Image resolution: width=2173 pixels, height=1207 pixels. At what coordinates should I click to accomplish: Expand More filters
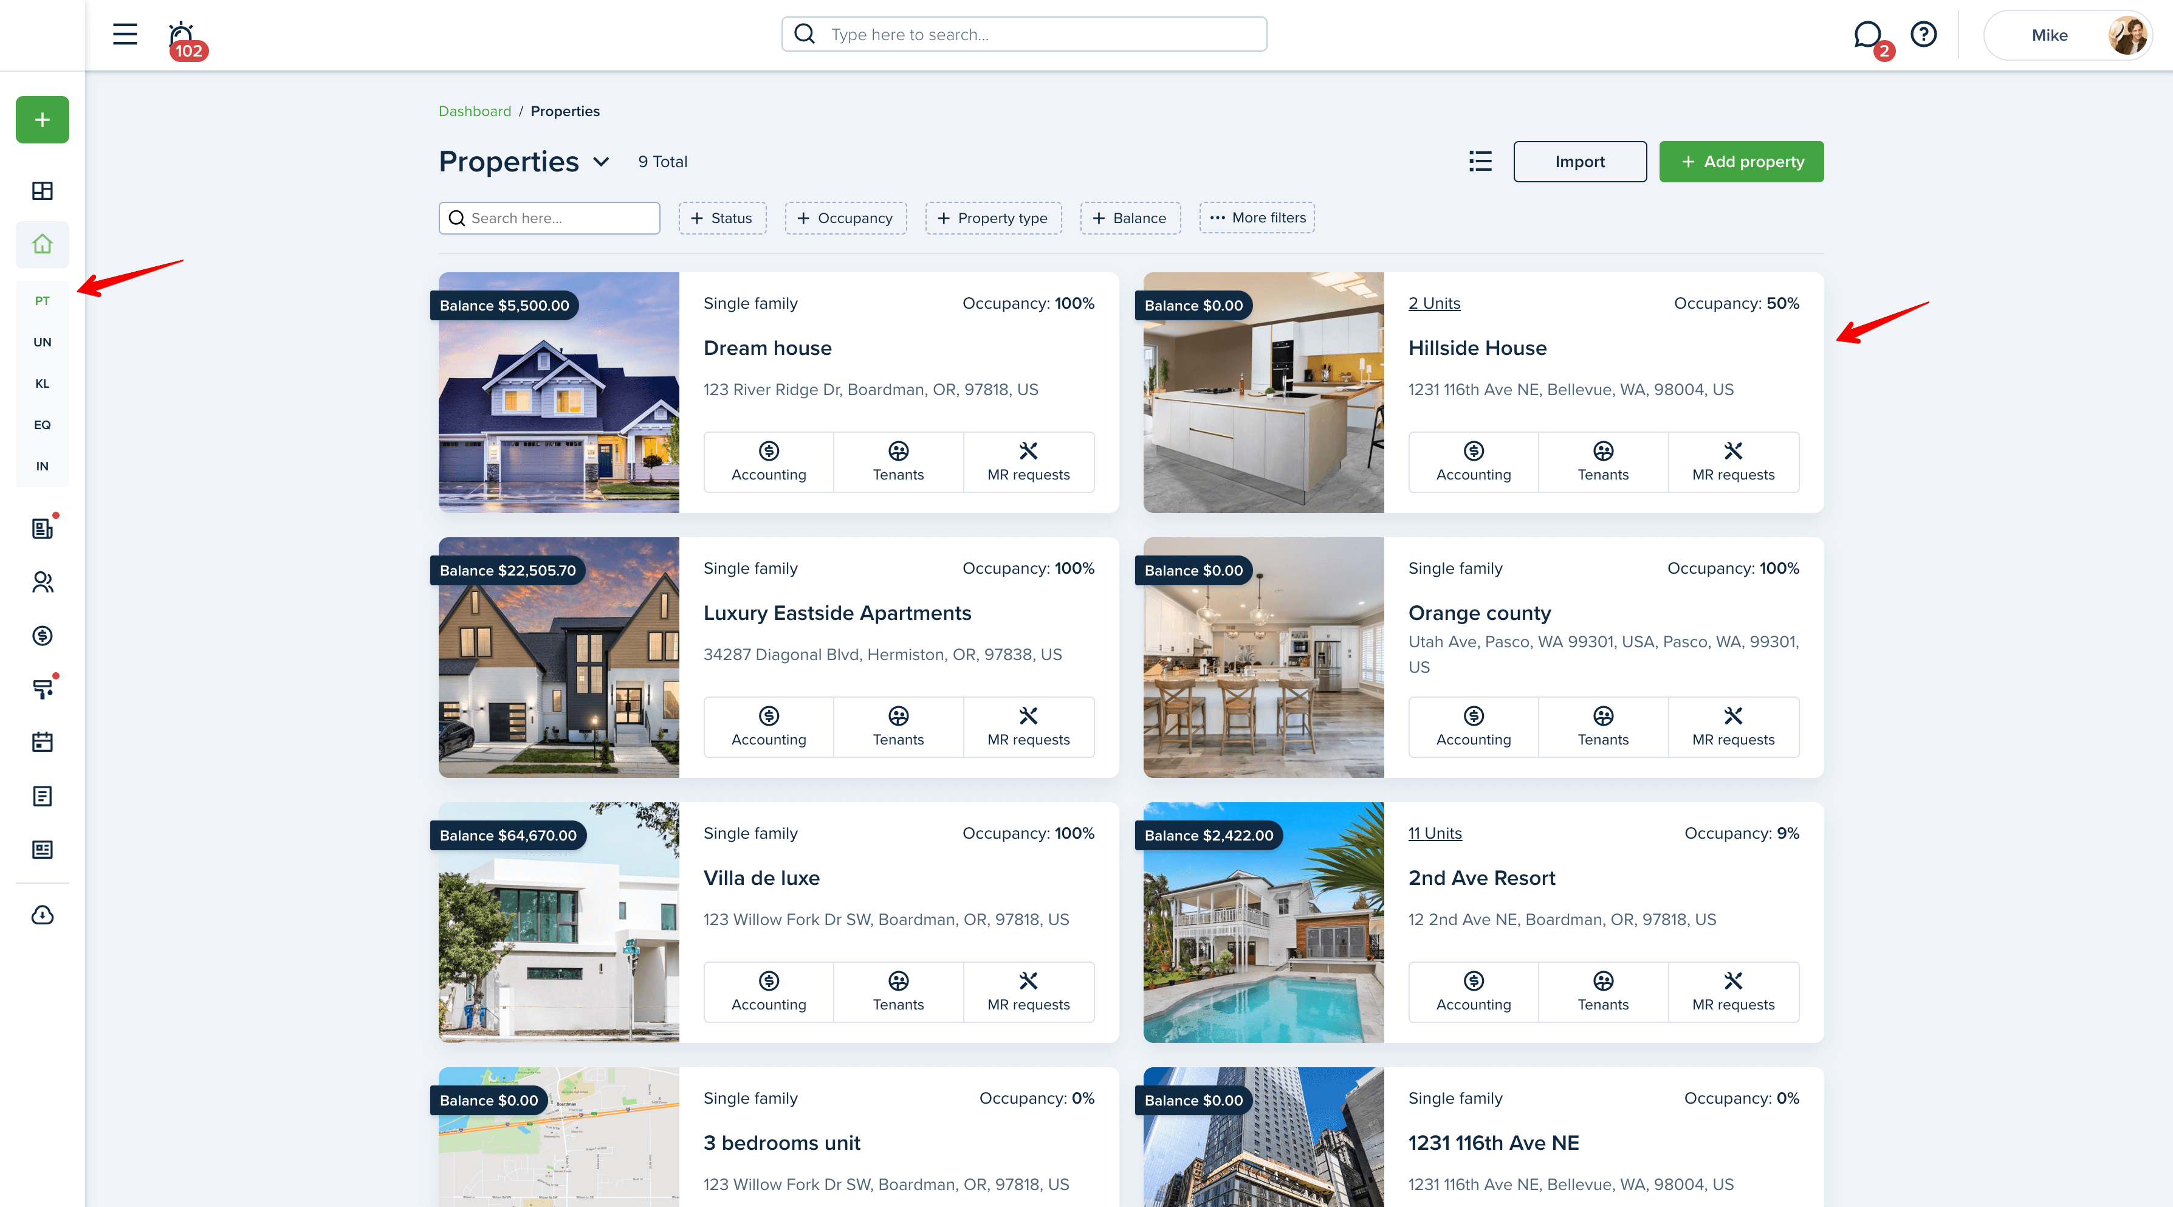pyautogui.click(x=1257, y=218)
